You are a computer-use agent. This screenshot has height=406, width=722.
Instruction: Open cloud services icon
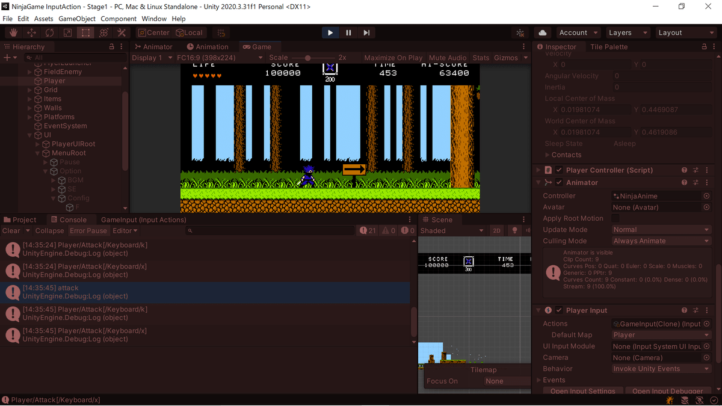coord(543,32)
